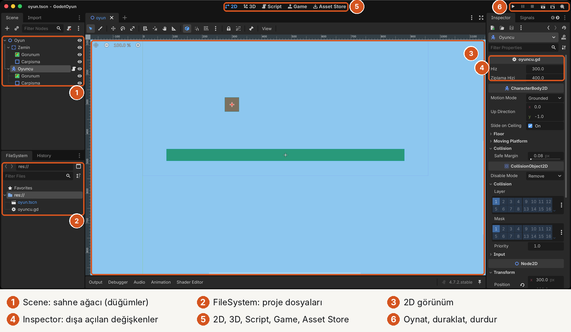This screenshot has height=332, width=571.
Task: Open the Debugger bottom panel
Action: pyautogui.click(x=118, y=282)
